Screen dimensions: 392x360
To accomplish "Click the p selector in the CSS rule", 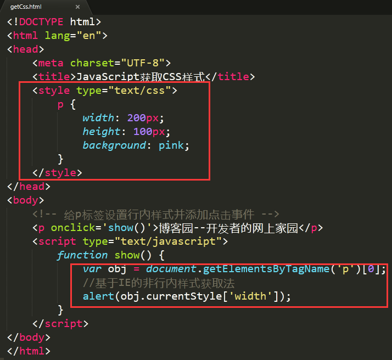I will 60,105.
